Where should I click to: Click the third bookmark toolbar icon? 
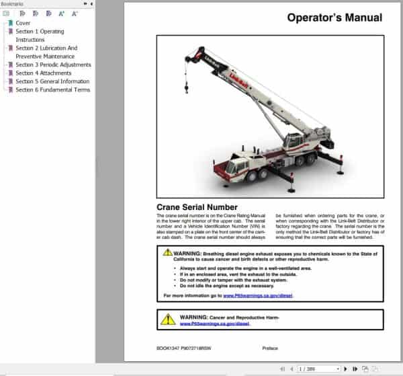pos(48,13)
